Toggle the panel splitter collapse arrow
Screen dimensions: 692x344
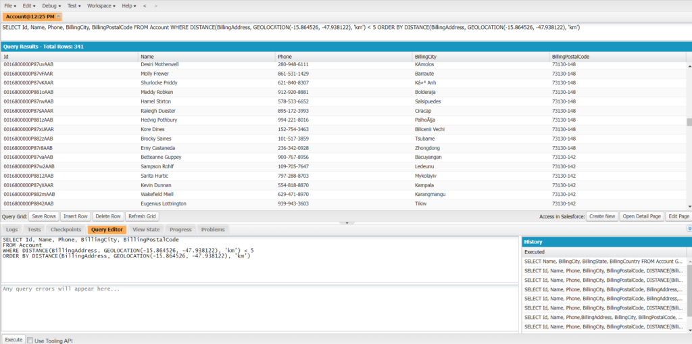coord(347,223)
